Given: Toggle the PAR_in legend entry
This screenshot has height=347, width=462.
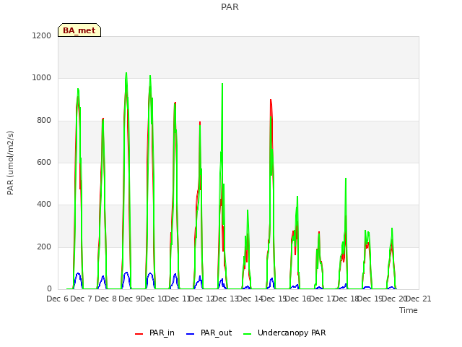Looking at the screenshot, I should 154,333.
